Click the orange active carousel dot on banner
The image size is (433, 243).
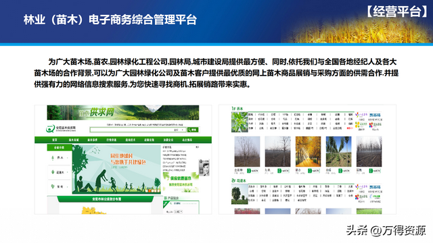[x=149, y=190]
